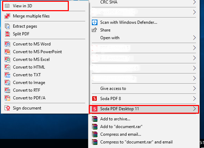Pick Convert to Image

[45, 83]
